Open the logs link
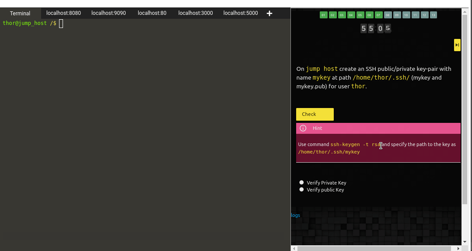Image resolution: width=472 pixels, height=251 pixels. pos(296,215)
